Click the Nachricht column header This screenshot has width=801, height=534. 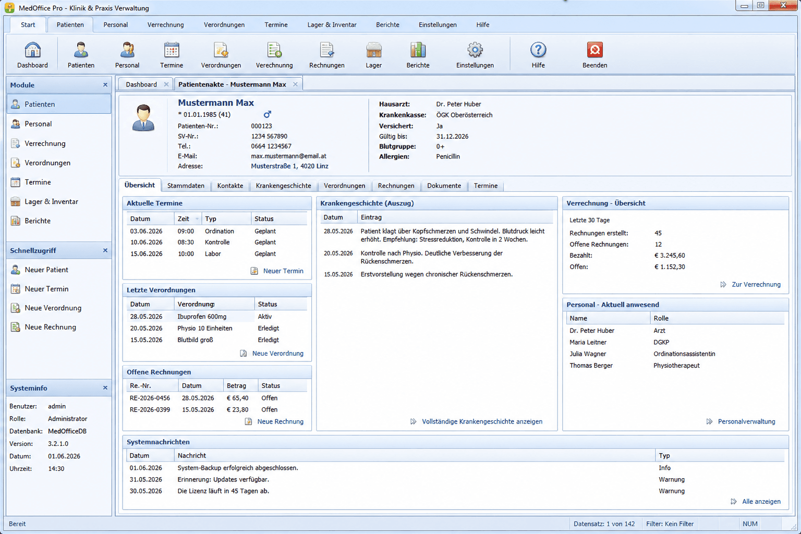[x=414, y=455]
